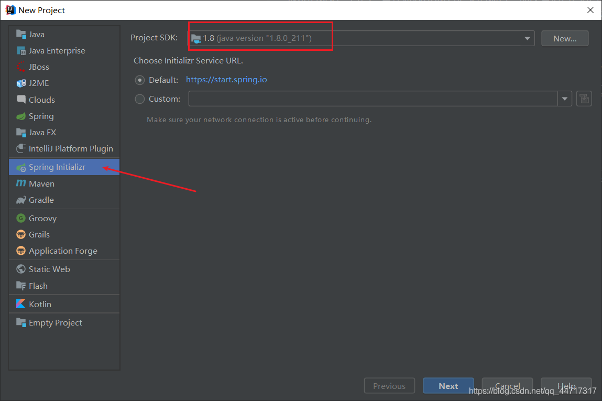Click the Next button
This screenshot has width=602, height=401.
pyautogui.click(x=448, y=385)
